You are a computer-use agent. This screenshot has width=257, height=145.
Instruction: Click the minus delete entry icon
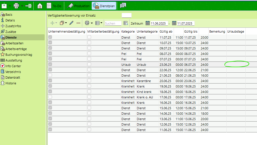click(x=78, y=23)
